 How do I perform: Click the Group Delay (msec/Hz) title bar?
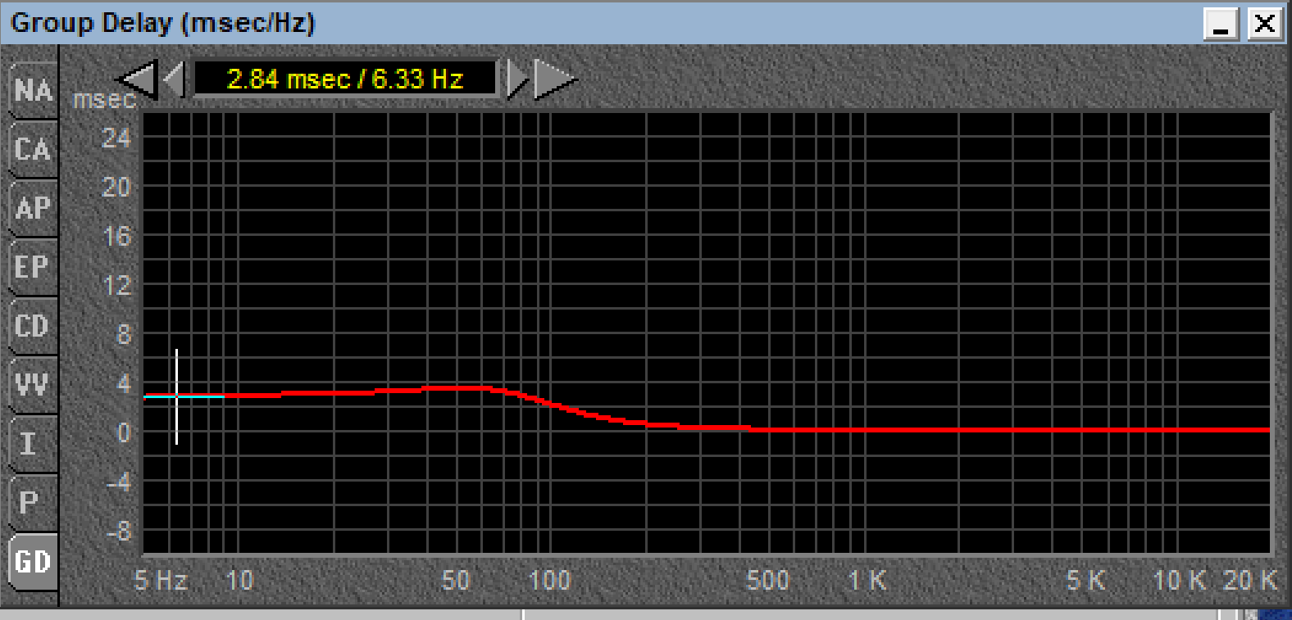(603, 23)
